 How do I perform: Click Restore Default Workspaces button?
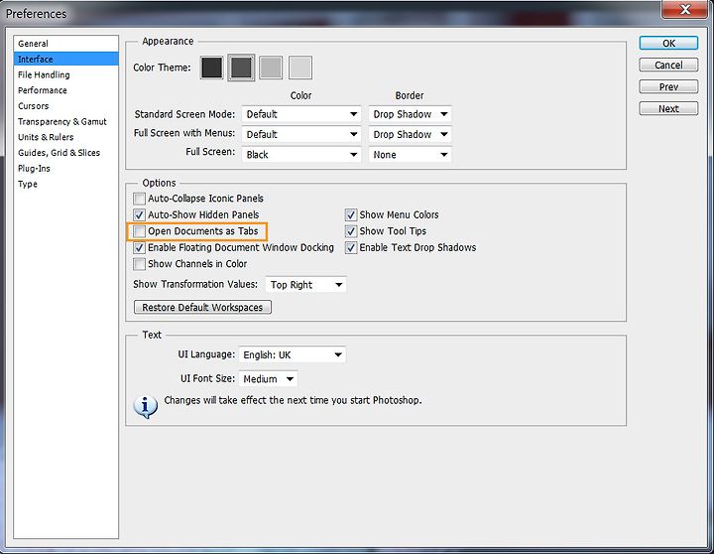point(202,308)
